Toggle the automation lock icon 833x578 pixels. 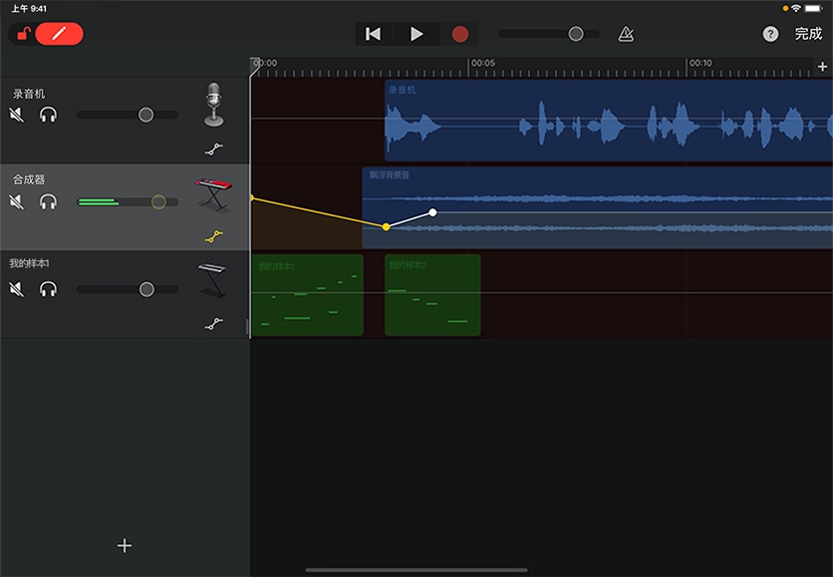pyautogui.click(x=23, y=34)
